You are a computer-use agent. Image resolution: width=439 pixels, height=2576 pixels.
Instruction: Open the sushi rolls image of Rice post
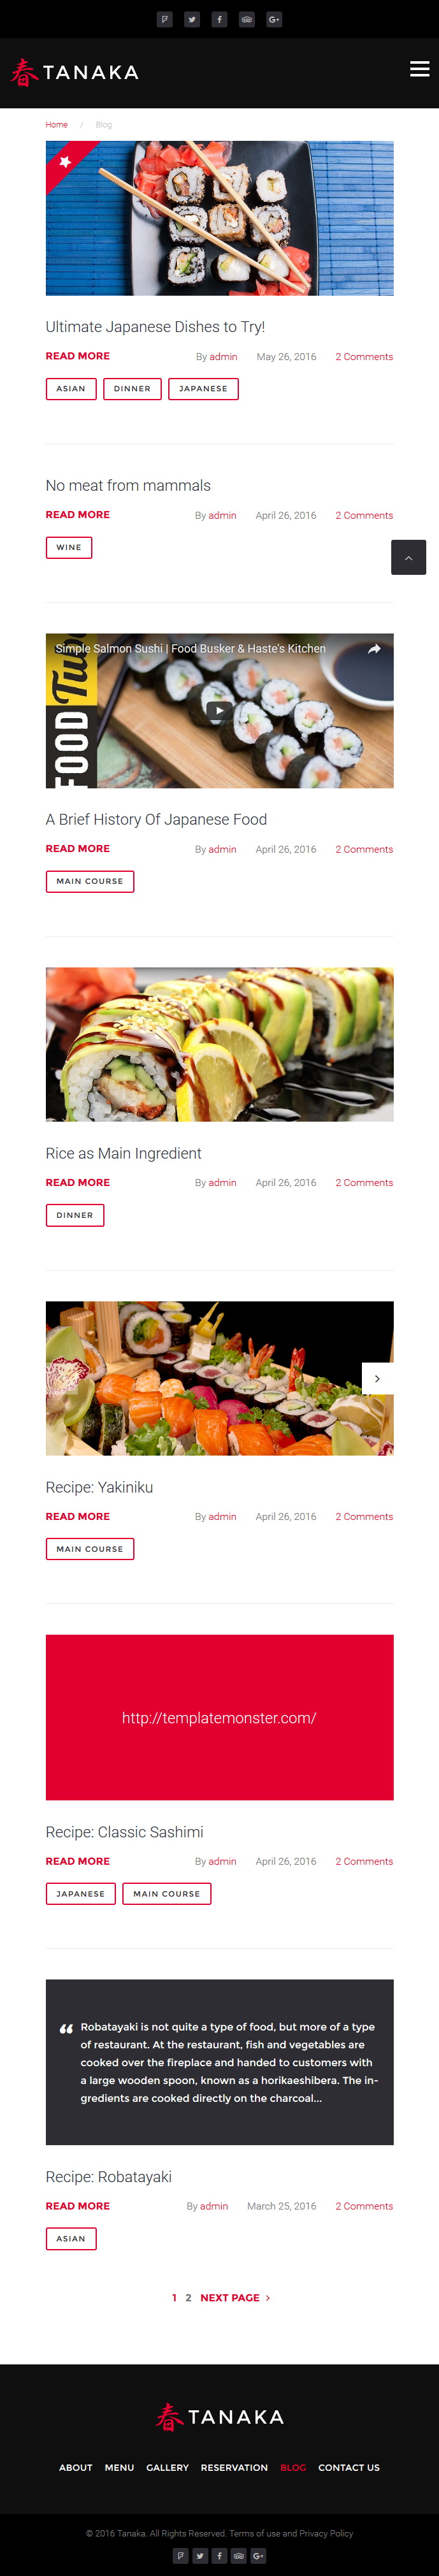219,1044
